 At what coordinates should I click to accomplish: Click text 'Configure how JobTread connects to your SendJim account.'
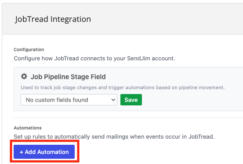pyautogui.click(x=94, y=59)
